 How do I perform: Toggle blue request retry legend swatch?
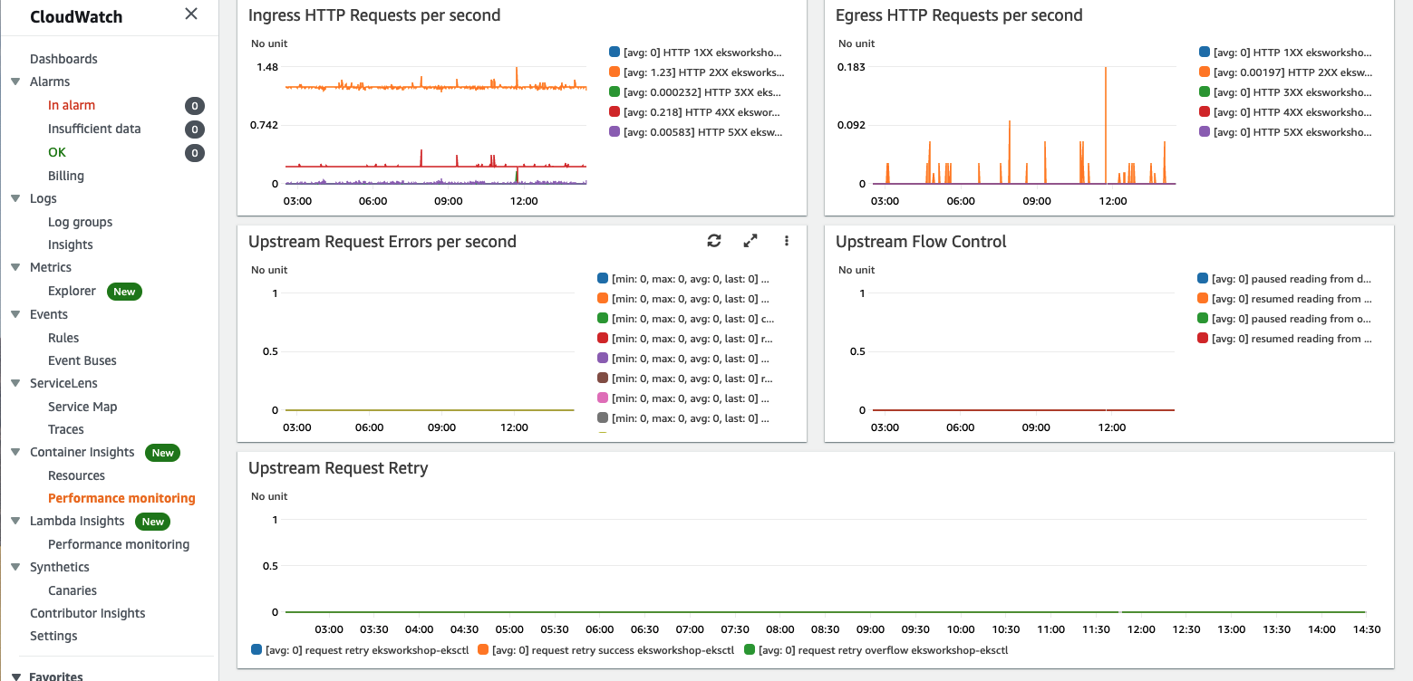pyautogui.click(x=256, y=650)
